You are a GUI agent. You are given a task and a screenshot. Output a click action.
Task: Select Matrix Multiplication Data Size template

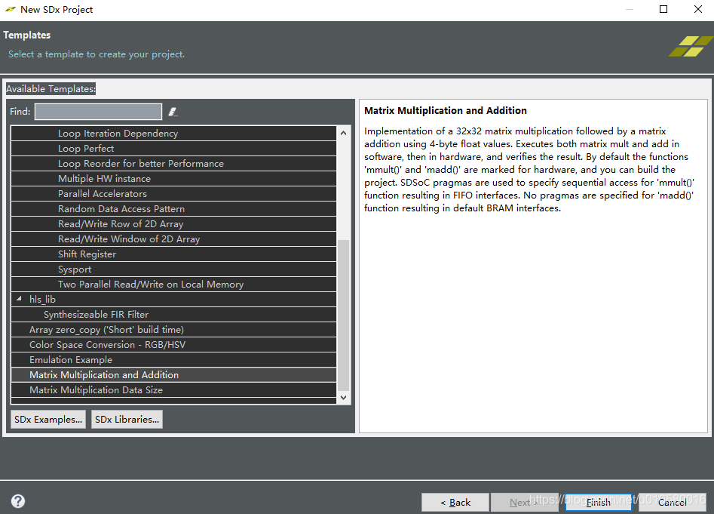[173, 389]
